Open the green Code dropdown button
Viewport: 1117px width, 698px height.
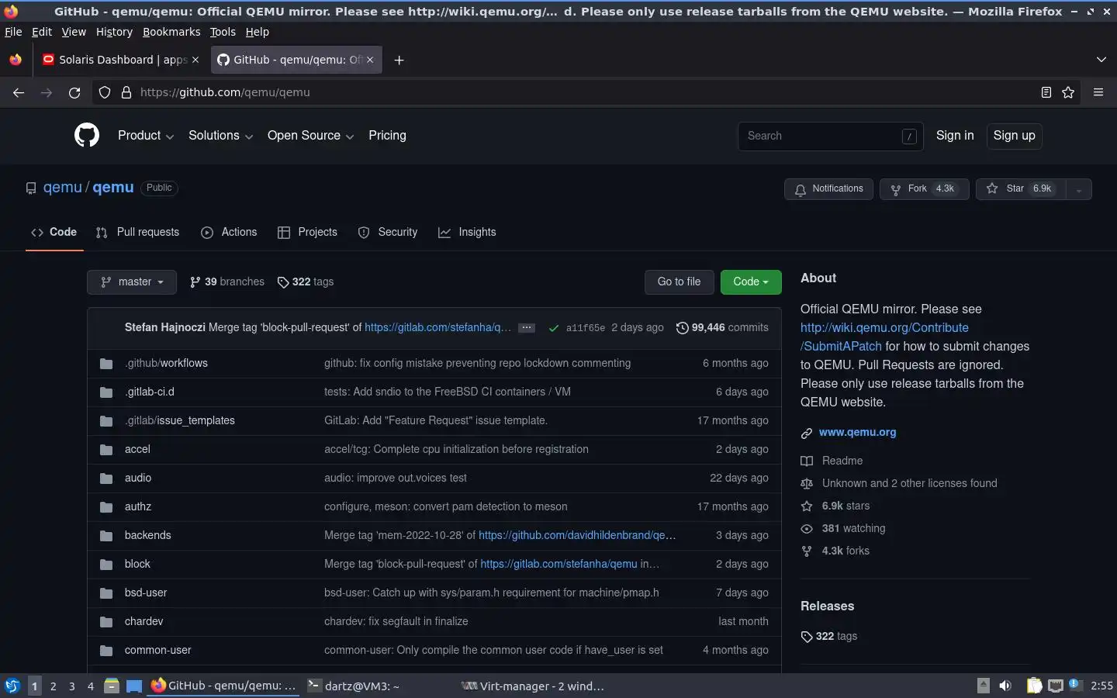751,282
